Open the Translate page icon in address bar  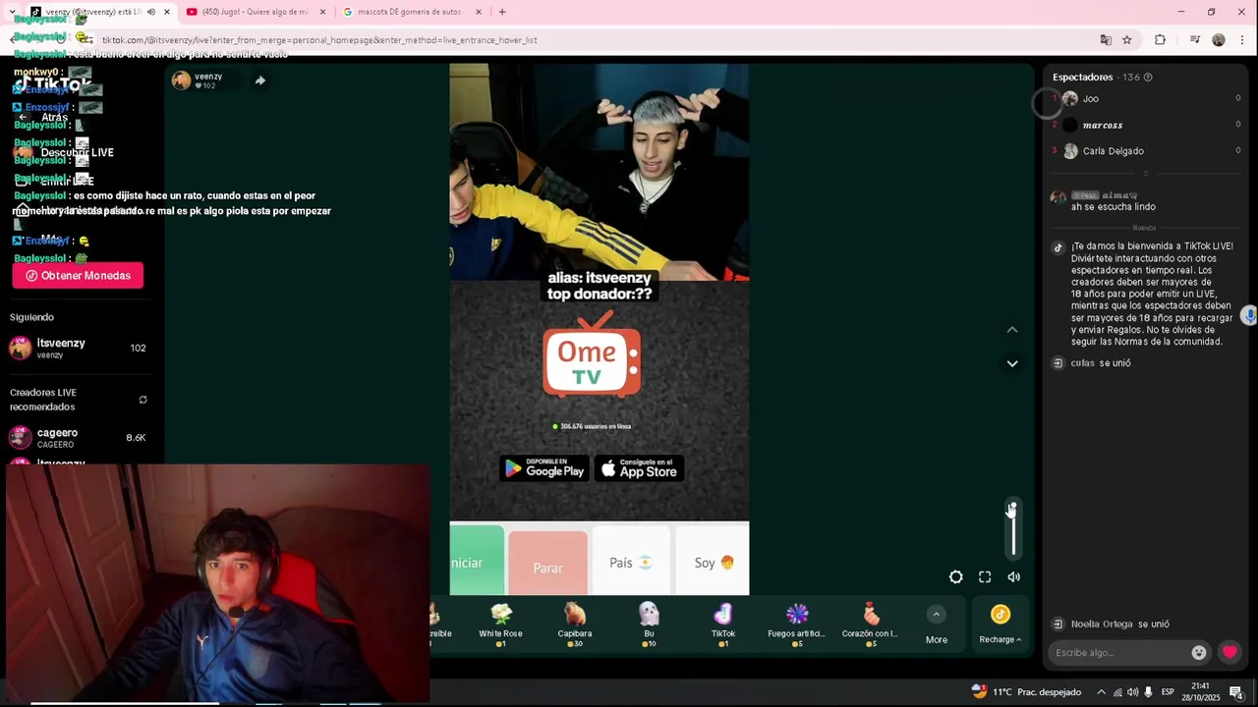[1106, 40]
